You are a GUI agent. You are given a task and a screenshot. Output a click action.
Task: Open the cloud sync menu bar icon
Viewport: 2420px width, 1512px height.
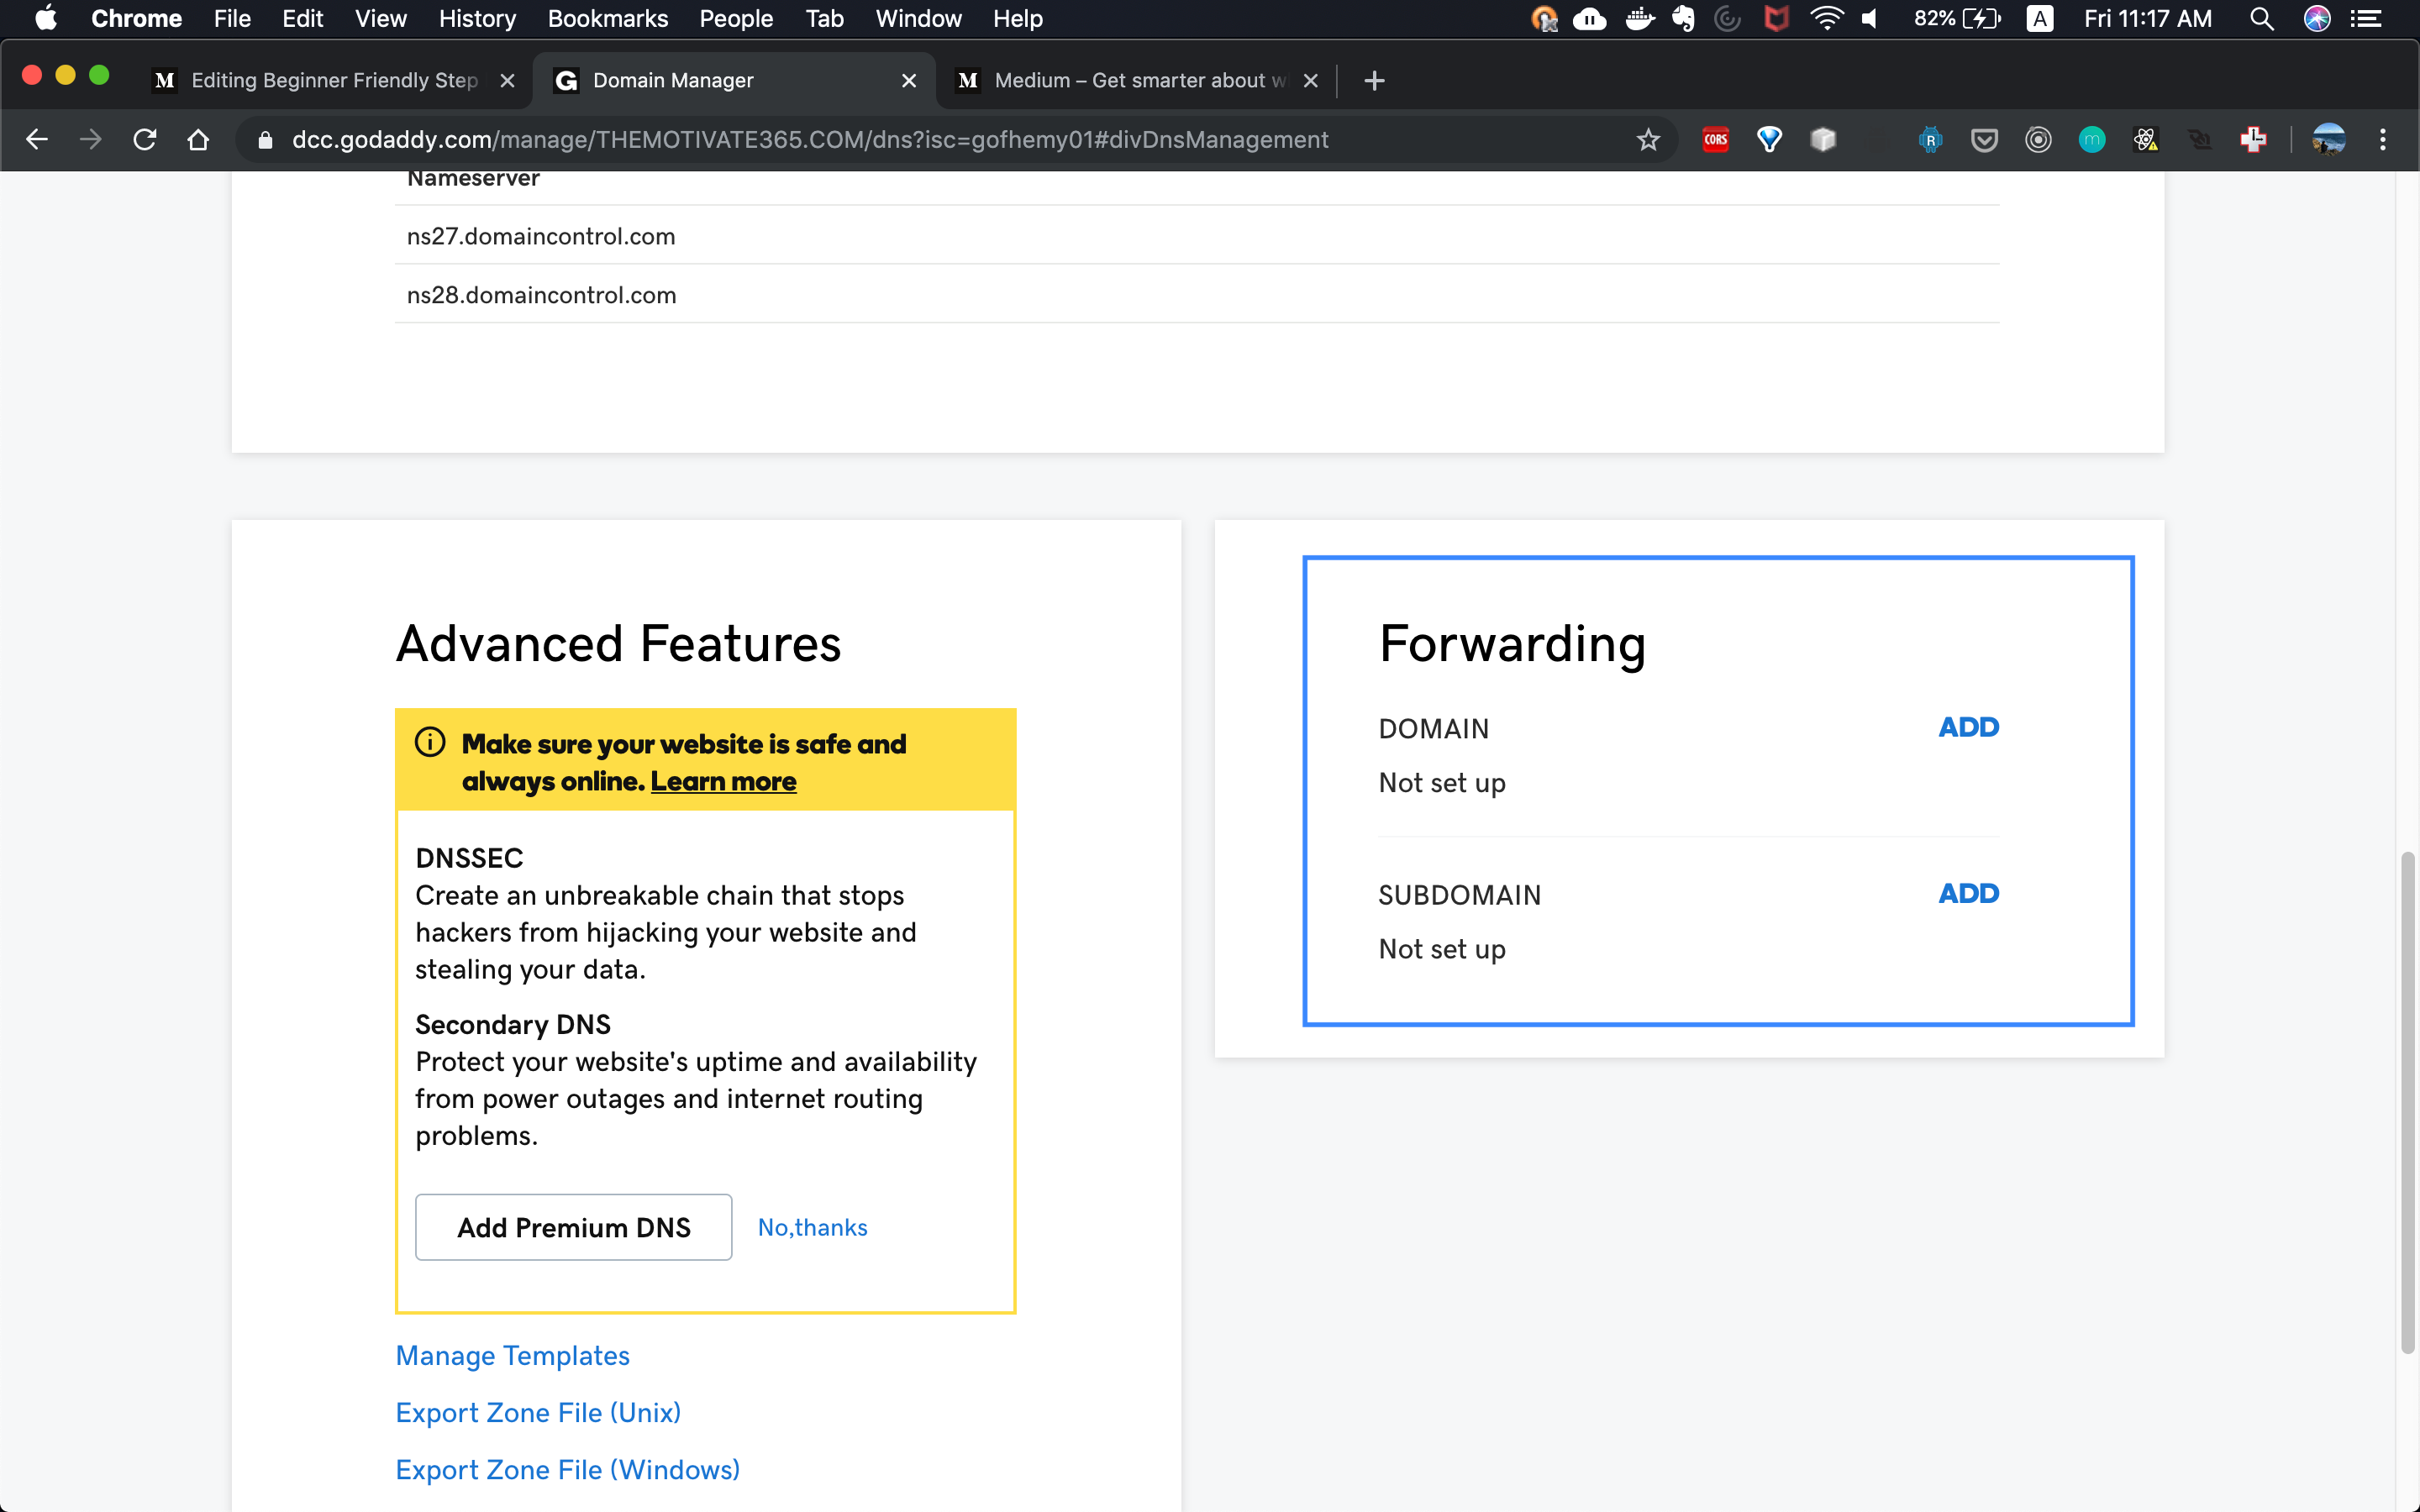pos(1589,19)
